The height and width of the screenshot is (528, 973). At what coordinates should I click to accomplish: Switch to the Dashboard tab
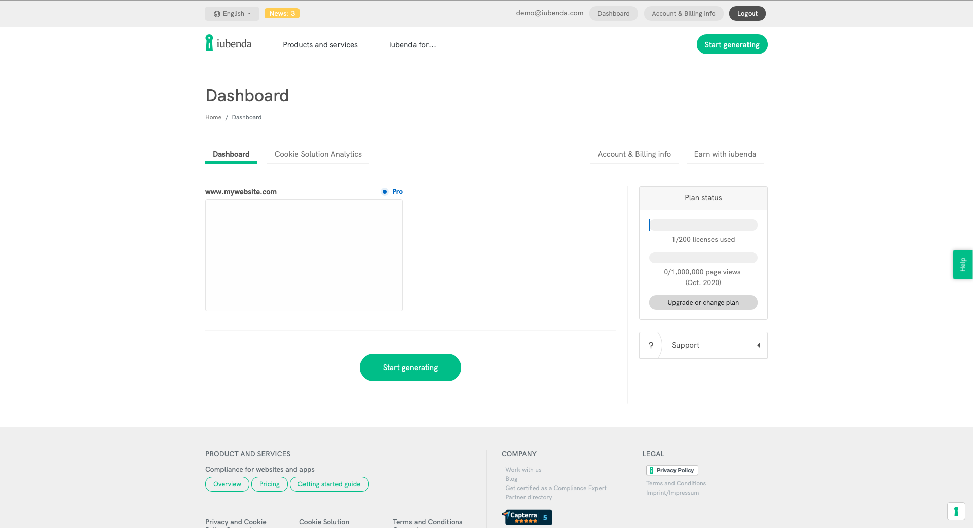tap(231, 154)
